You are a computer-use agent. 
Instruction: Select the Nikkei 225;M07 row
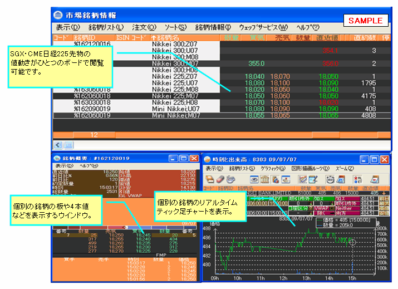(222, 96)
